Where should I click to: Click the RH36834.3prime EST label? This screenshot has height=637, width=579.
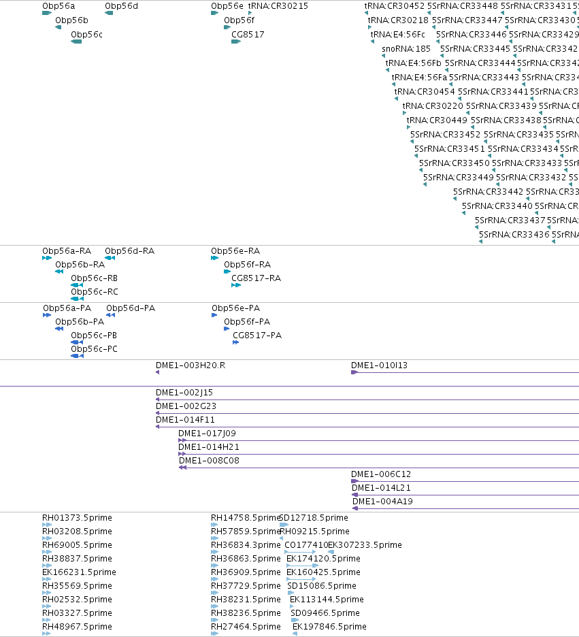pos(246,545)
